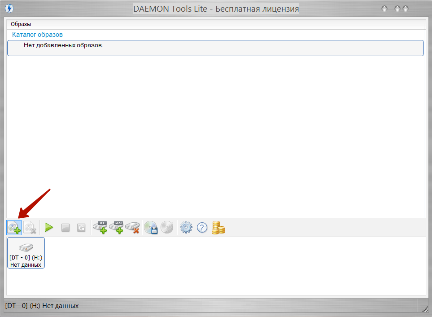Screen dimensions: 432x317
Task: Click the Add Image toolbar icon
Action: (x=14, y=228)
